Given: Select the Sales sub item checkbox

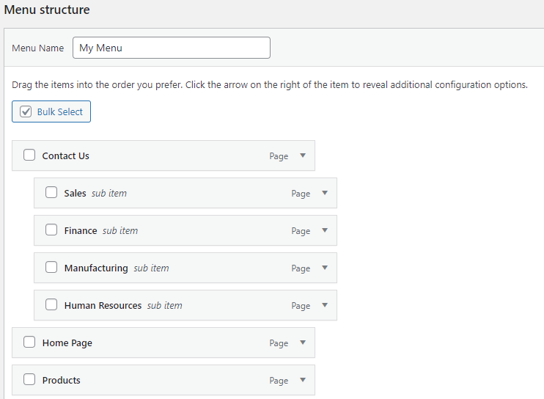Looking at the screenshot, I should point(51,193).
